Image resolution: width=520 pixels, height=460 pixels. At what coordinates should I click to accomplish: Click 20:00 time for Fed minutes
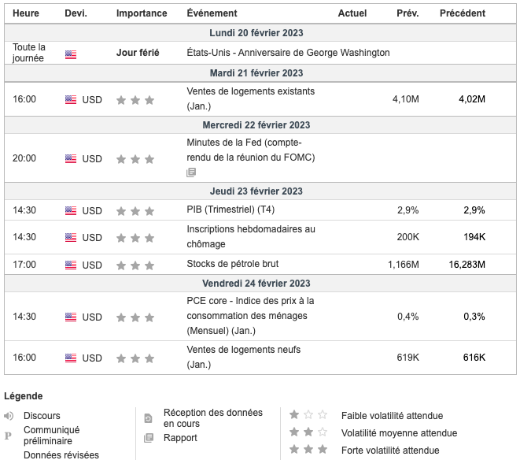(x=24, y=158)
